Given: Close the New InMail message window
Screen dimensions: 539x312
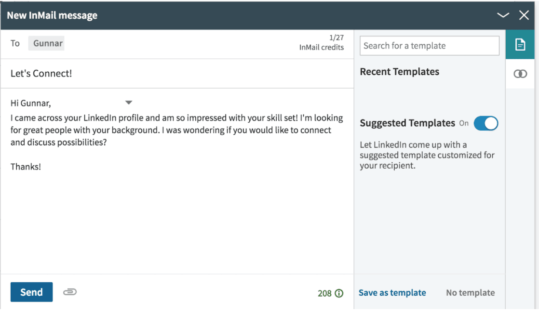Looking at the screenshot, I should pos(524,15).
